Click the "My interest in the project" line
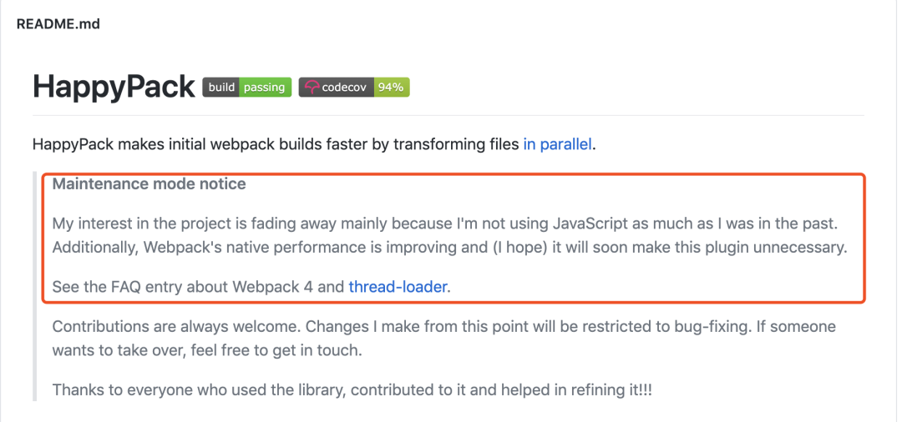 [x=251, y=224]
